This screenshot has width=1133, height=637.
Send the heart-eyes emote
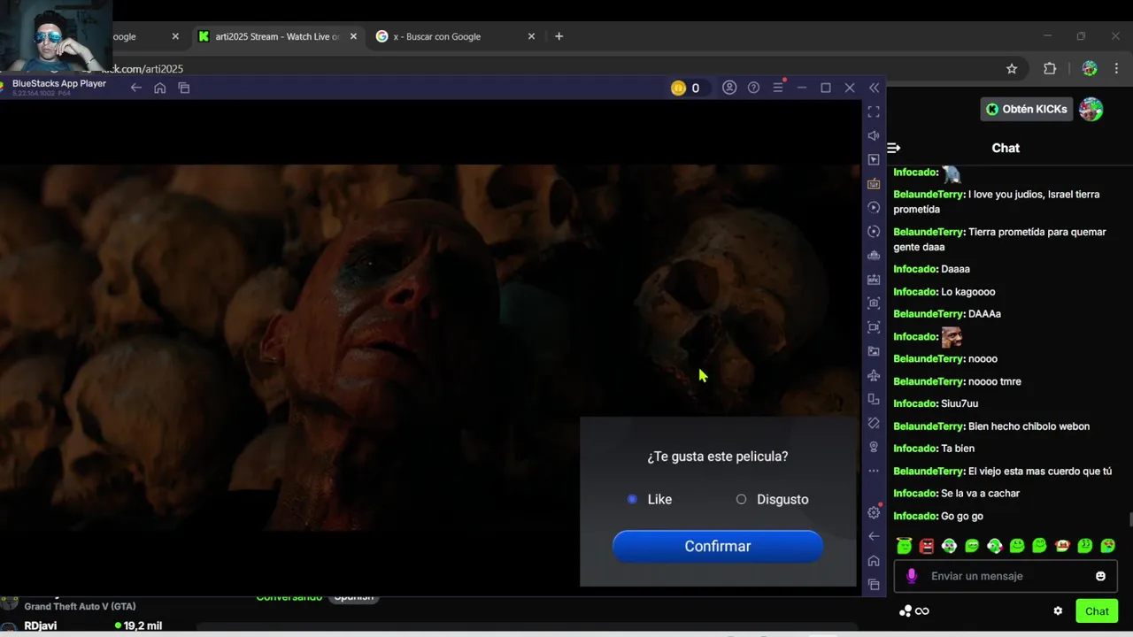point(1108,546)
